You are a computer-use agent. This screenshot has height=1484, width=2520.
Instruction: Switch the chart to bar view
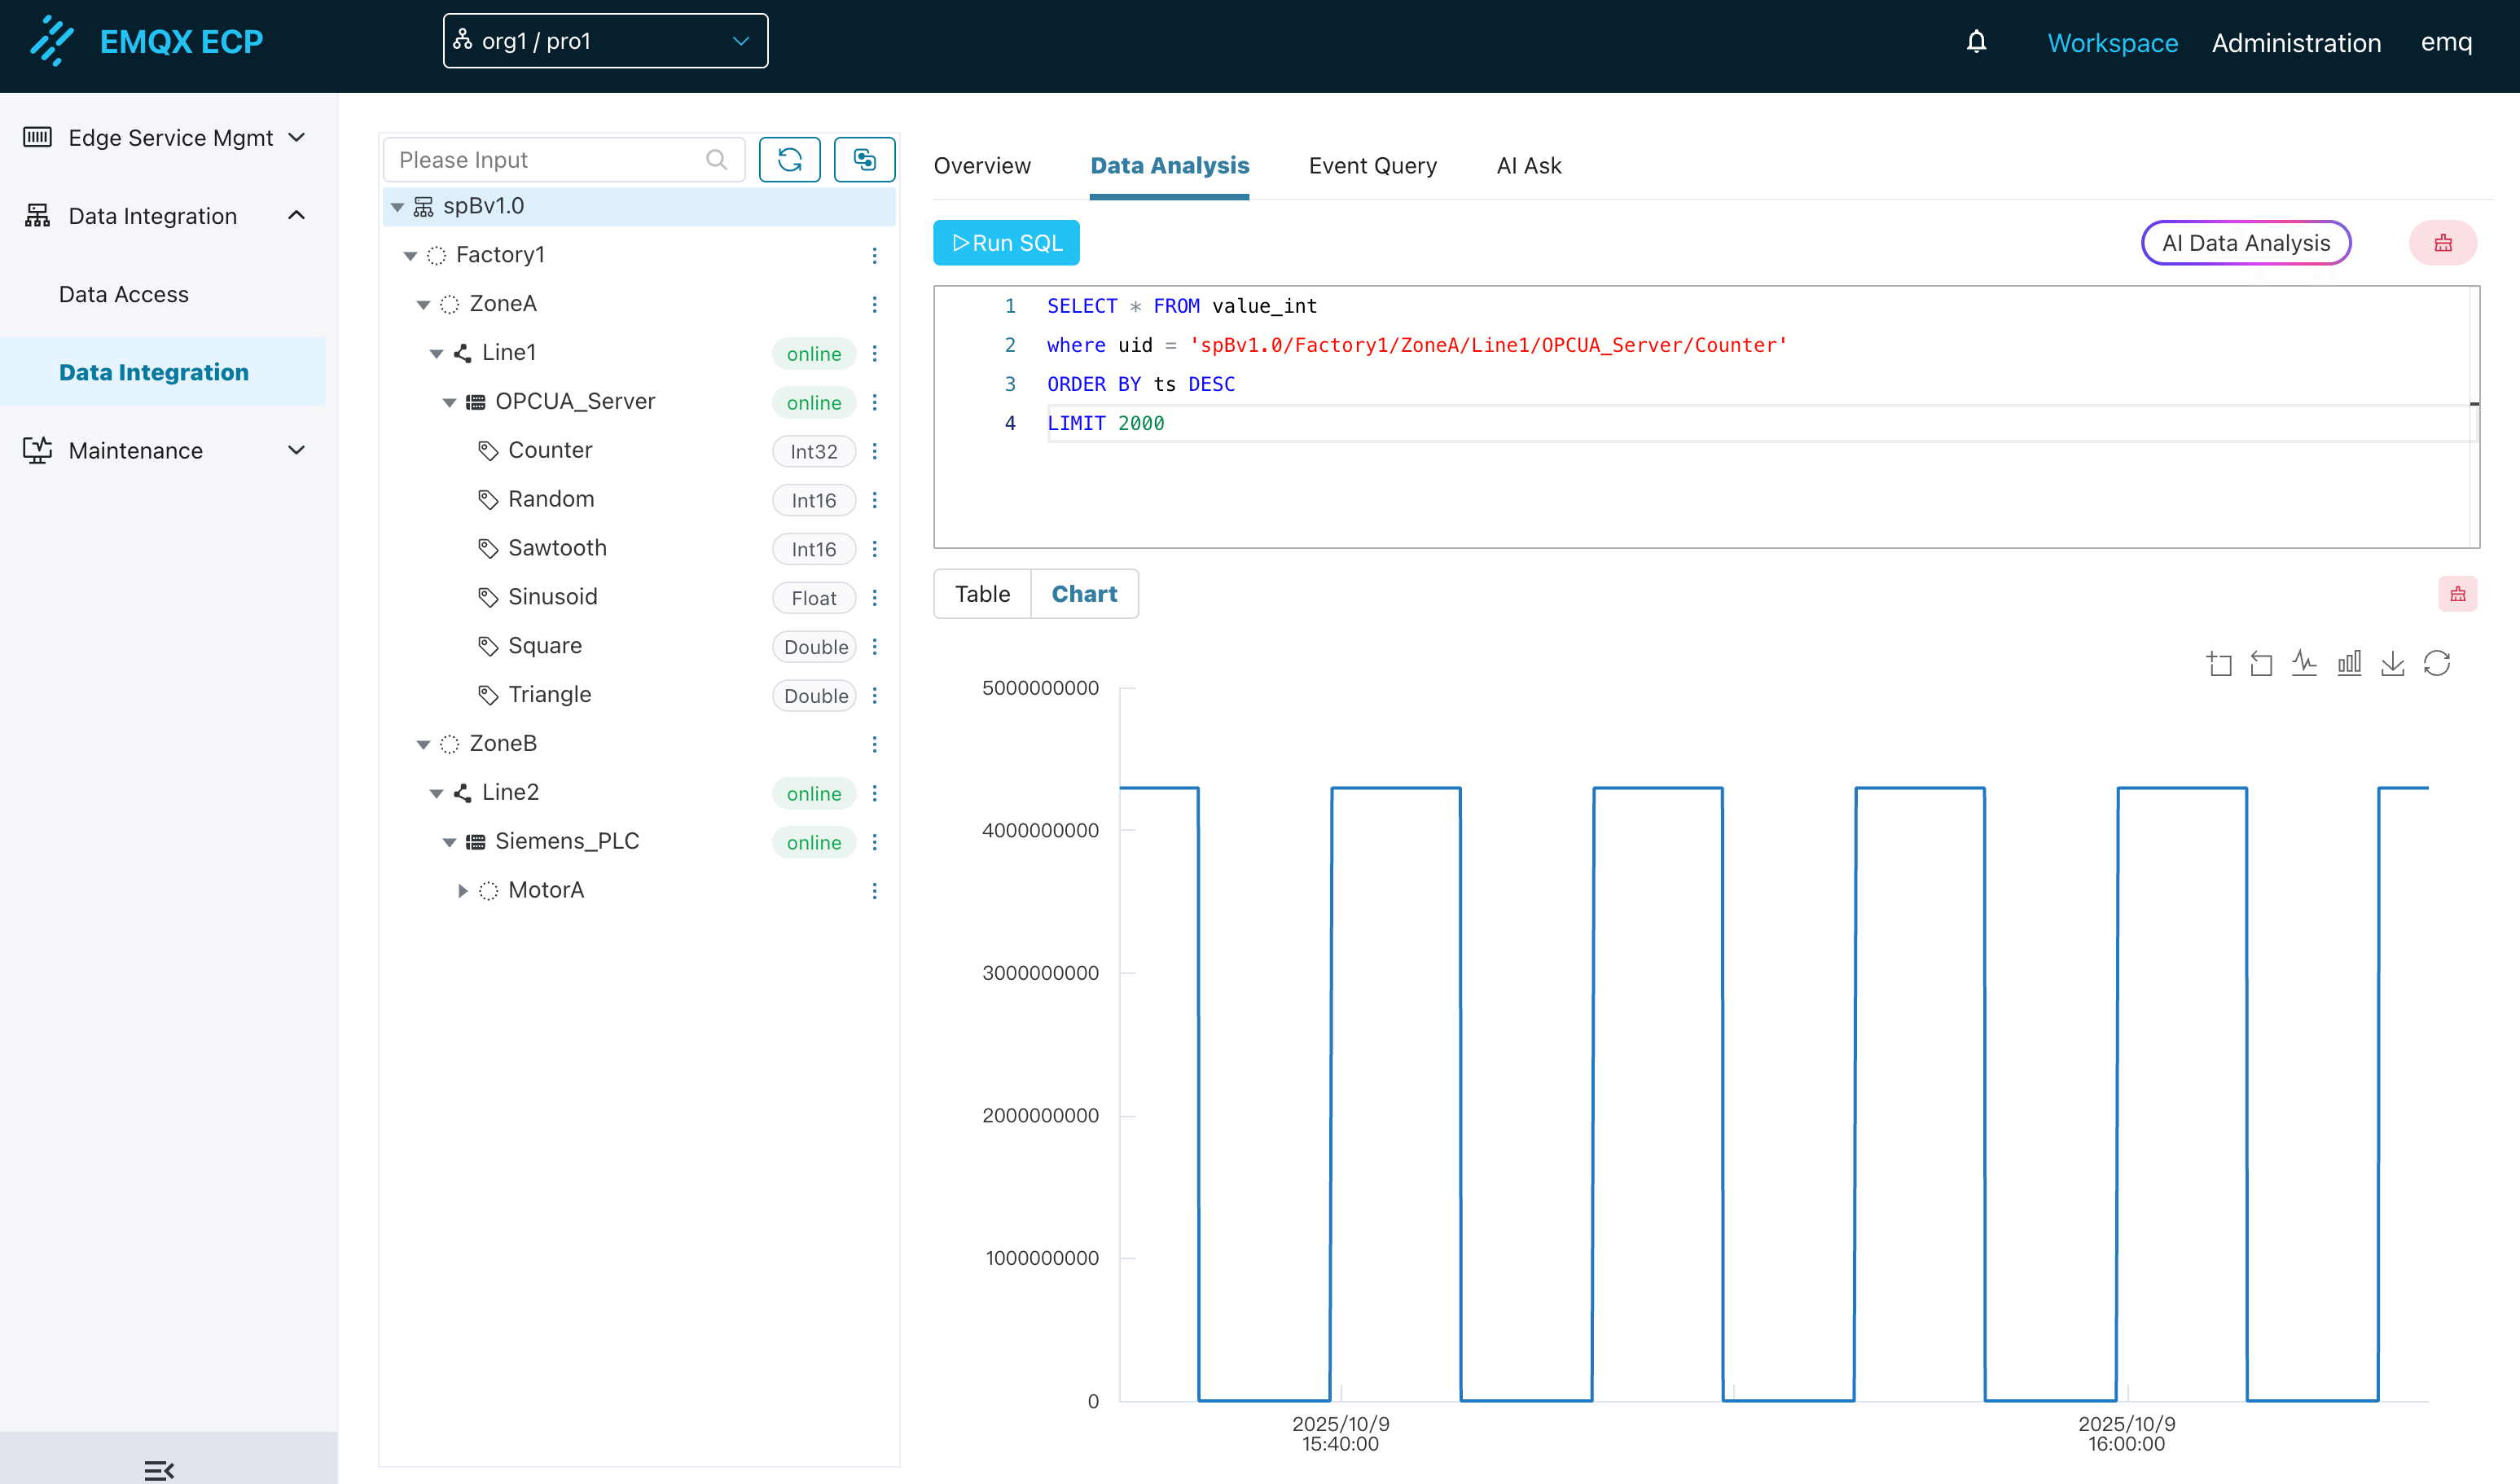pyautogui.click(x=2349, y=662)
